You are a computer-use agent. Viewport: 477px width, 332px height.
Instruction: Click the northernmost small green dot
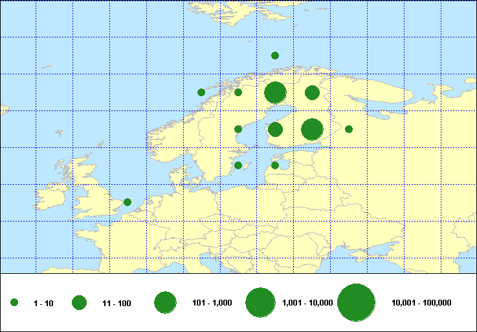point(275,56)
